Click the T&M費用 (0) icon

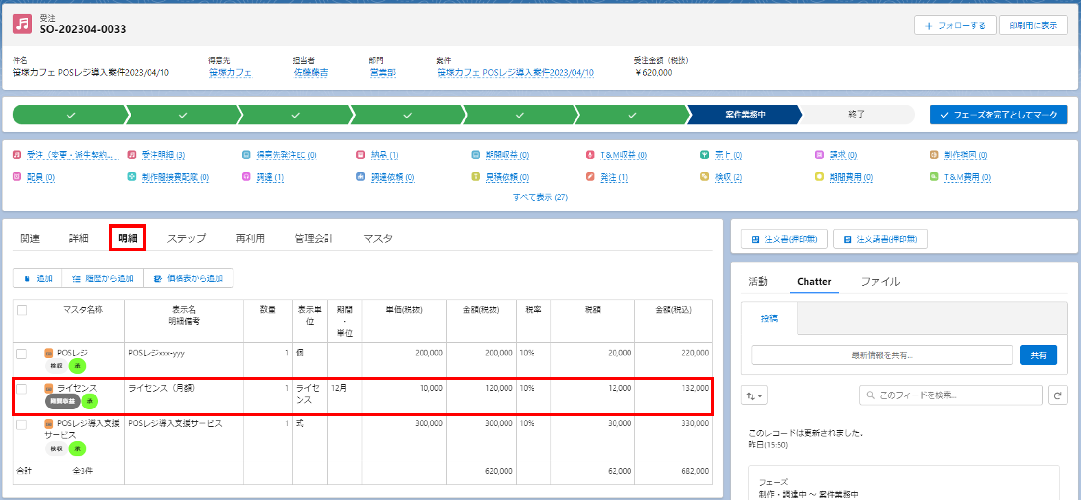(x=934, y=177)
